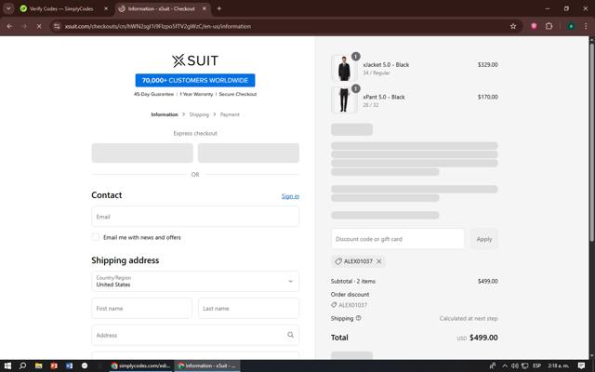The height and width of the screenshot is (372, 595).
Task: Focus the Last name field
Action: 248,308
